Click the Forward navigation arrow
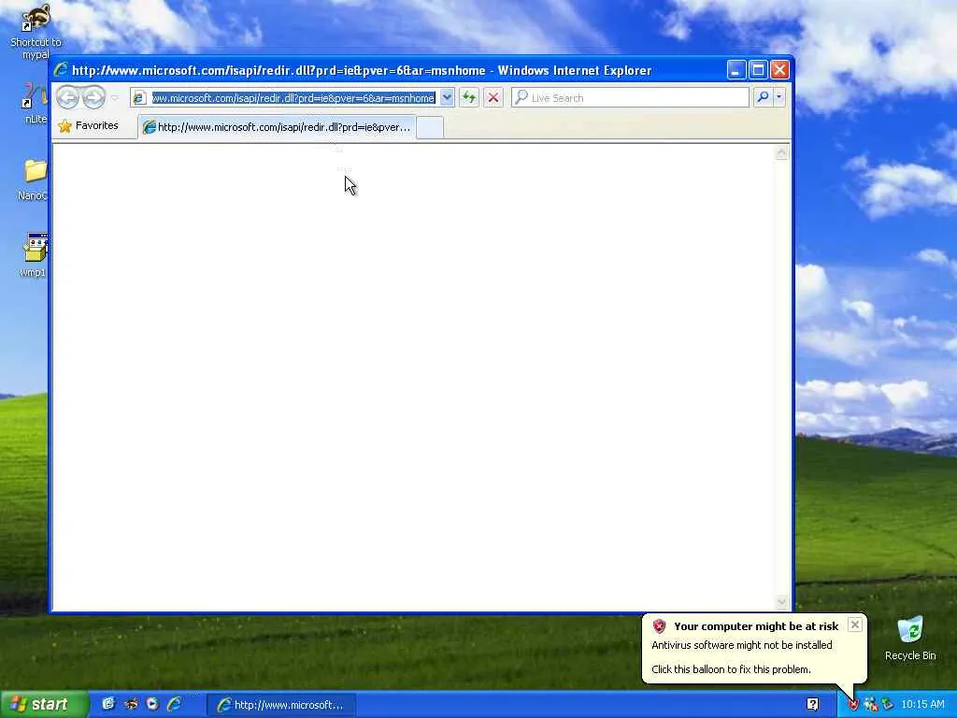 [94, 97]
